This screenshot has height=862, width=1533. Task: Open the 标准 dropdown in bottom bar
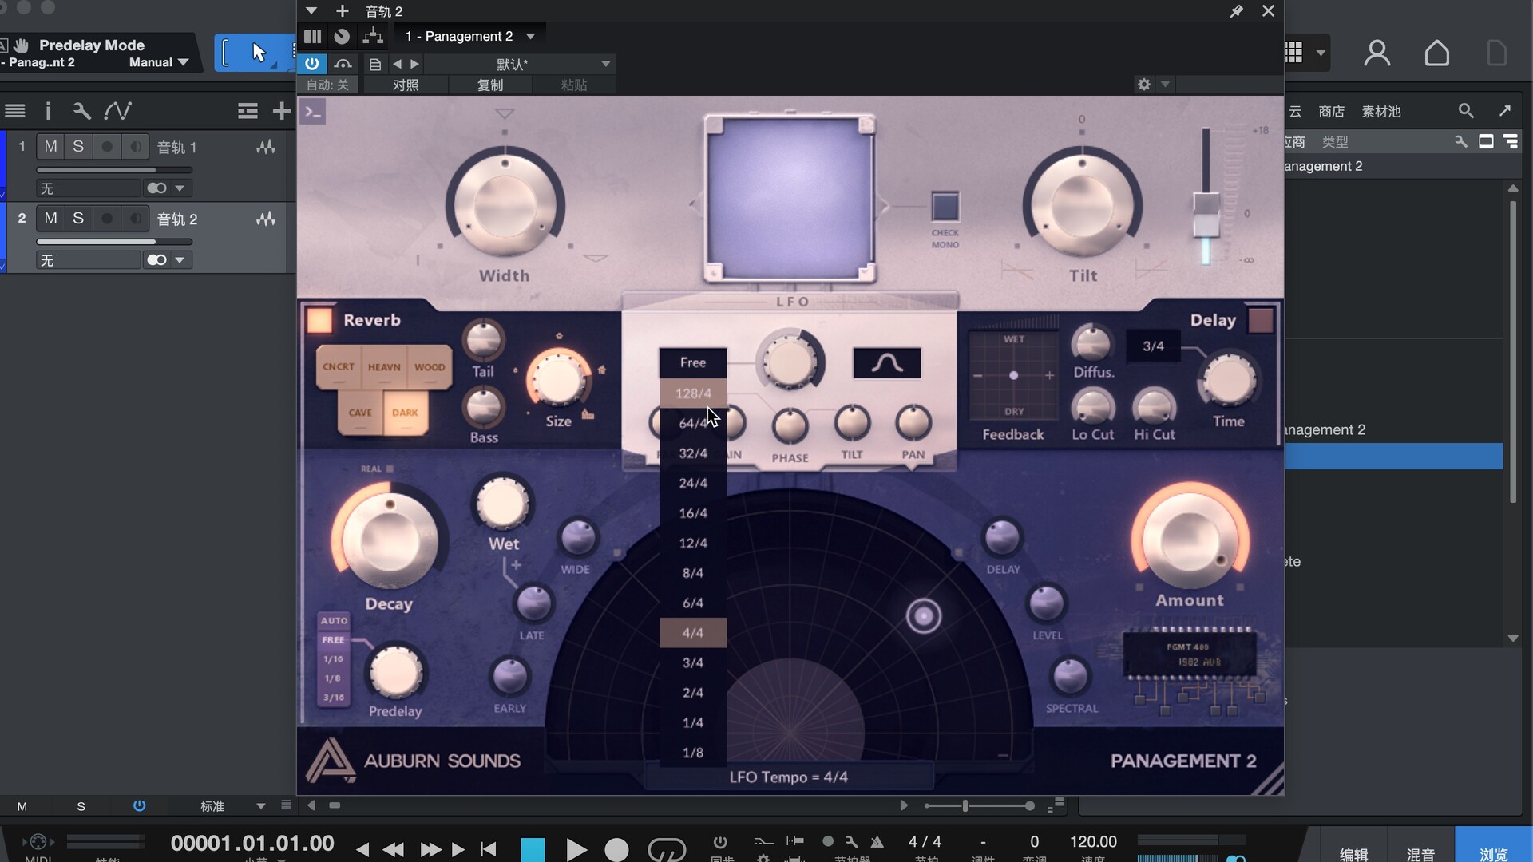(x=232, y=806)
